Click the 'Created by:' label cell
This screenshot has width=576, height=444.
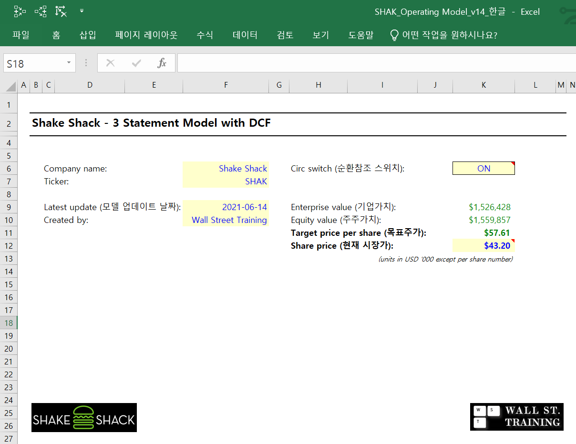coord(66,220)
